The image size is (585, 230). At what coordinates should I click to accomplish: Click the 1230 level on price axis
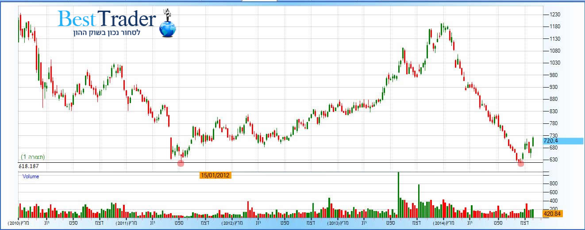(555, 15)
